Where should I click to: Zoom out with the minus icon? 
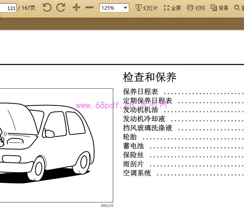coord(90,8)
